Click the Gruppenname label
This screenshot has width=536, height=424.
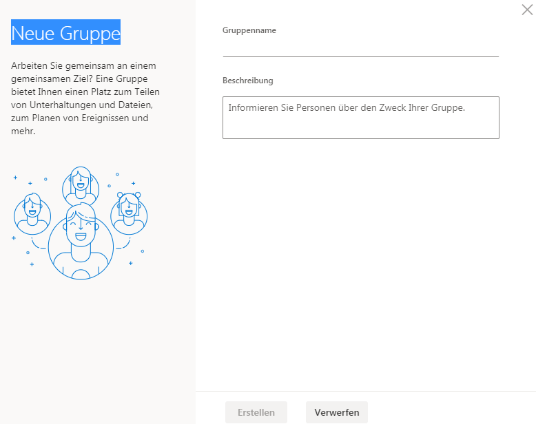point(249,30)
